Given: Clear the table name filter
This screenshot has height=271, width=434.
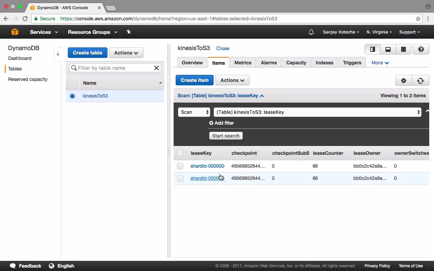Looking at the screenshot, I should tap(156, 68).
